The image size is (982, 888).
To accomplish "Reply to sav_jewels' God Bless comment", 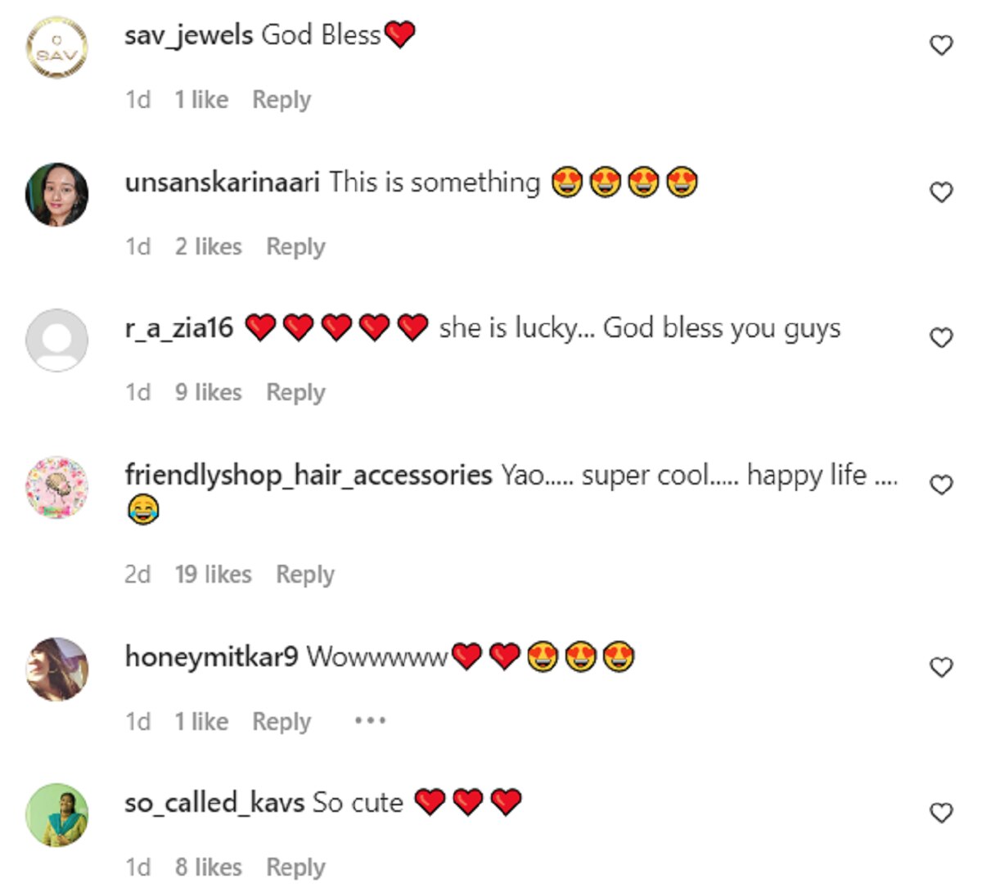I will point(282,100).
